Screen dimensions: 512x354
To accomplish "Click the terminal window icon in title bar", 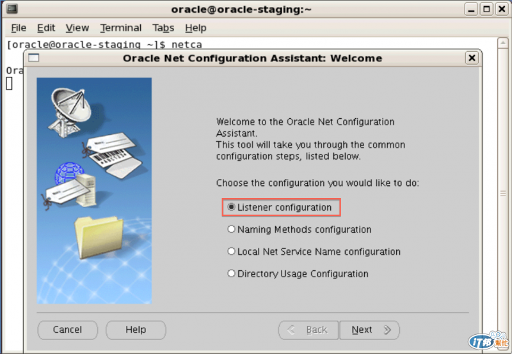I will (x=12, y=9).
